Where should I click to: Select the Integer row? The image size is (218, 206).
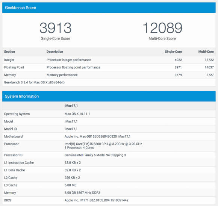click(109, 60)
